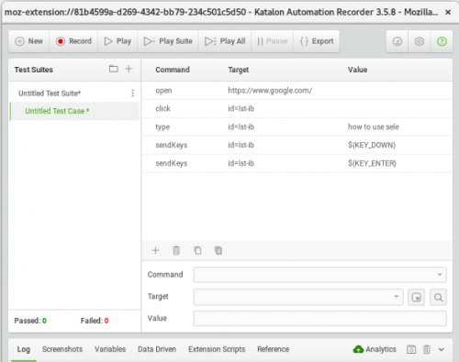Select the ${KEY_ENTER} value cell
Screen dimensions: 459x362
(x=372, y=163)
